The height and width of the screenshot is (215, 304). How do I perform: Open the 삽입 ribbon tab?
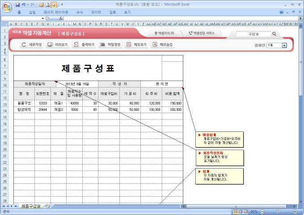(32, 12)
